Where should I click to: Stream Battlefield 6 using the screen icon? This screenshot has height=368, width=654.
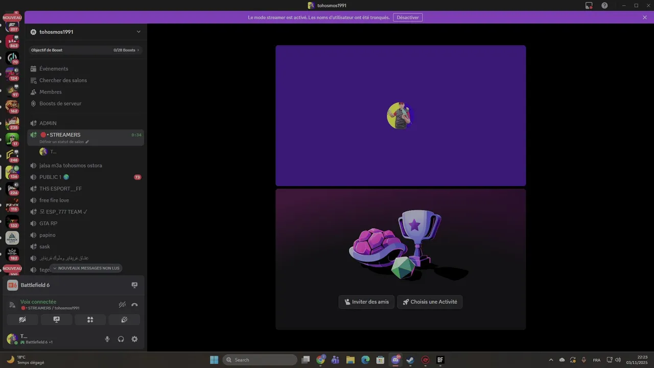pyautogui.click(x=134, y=285)
